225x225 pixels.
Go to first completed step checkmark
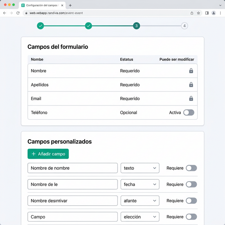tap(40, 26)
